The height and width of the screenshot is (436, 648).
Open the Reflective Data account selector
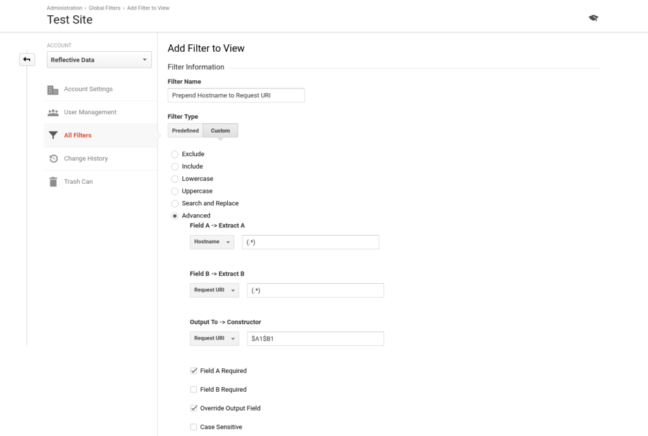[x=99, y=59]
